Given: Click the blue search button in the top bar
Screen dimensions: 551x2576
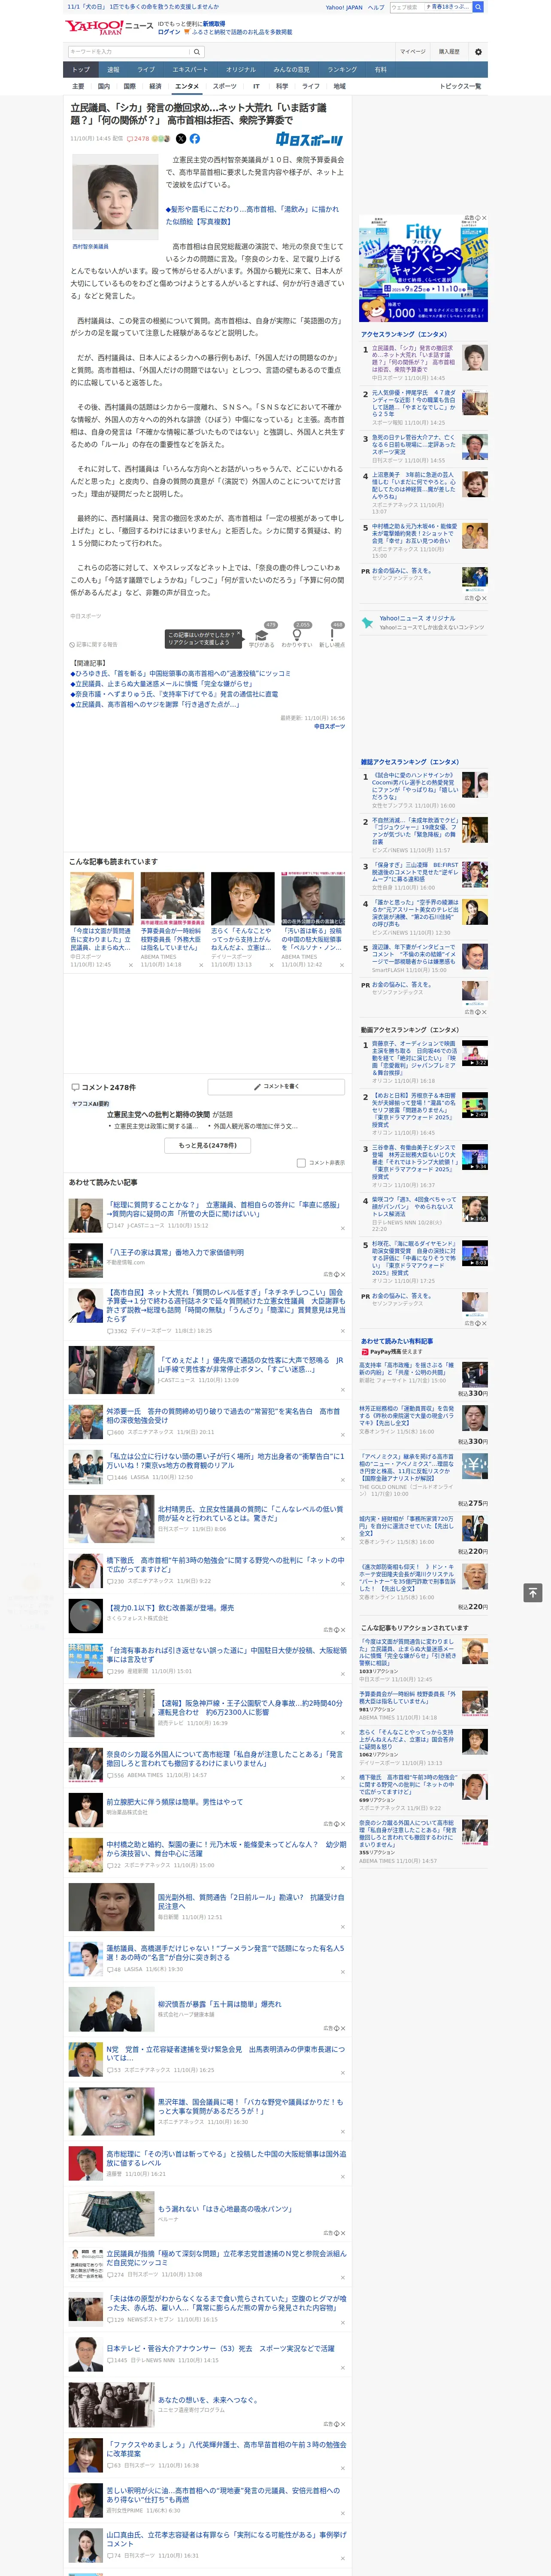Looking at the screenshot, I should click(x=478, y=7).
